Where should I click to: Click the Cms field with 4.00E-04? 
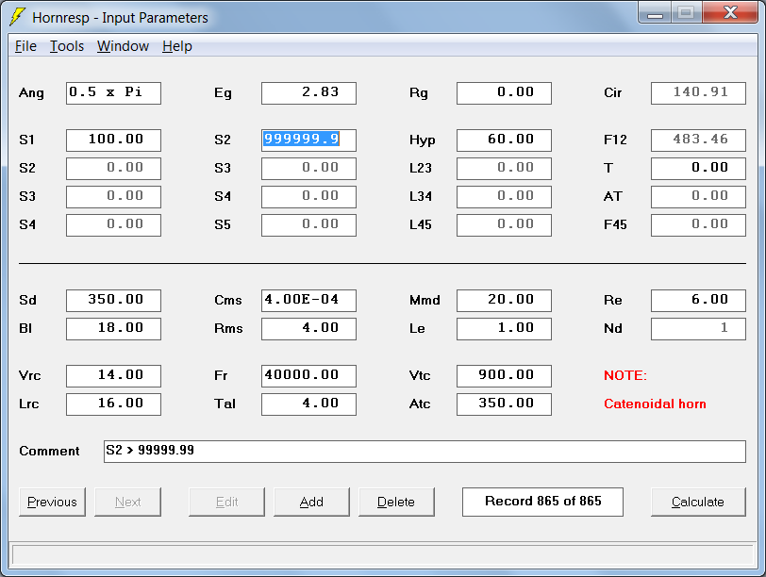(308, 300)
